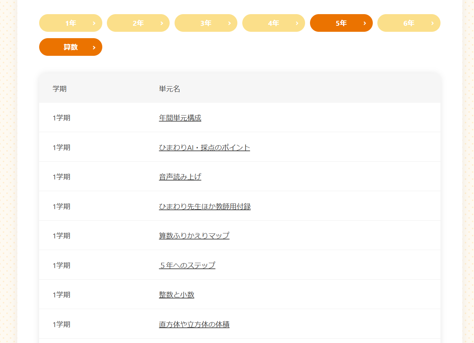This screenshot has width=474, height=343.
Task: Click the chevron icon on 6年 button
Action: [x=432, y=23]
